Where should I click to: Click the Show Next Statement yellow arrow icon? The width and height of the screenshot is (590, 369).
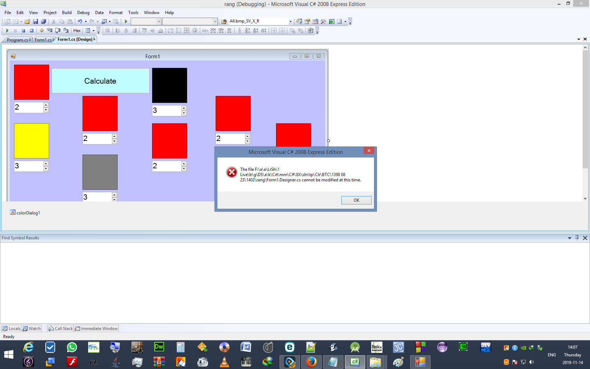pyautogui.click(x=41, y=31)
